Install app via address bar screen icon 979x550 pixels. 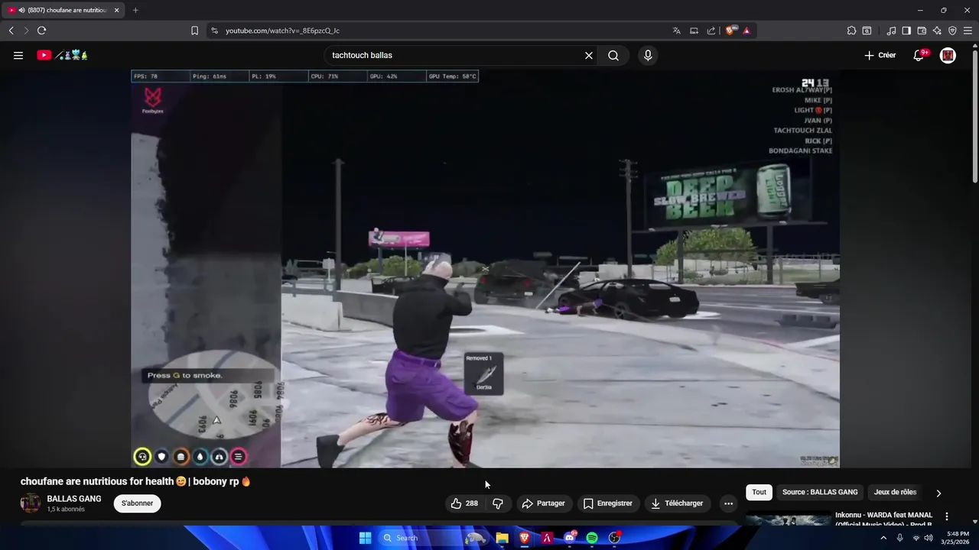click(694, 31)
